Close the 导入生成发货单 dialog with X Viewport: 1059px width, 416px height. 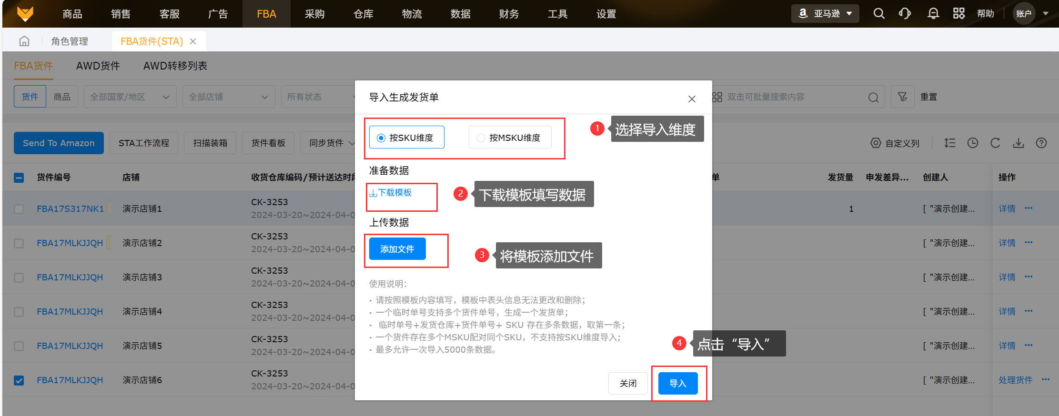tap(692, 99)
